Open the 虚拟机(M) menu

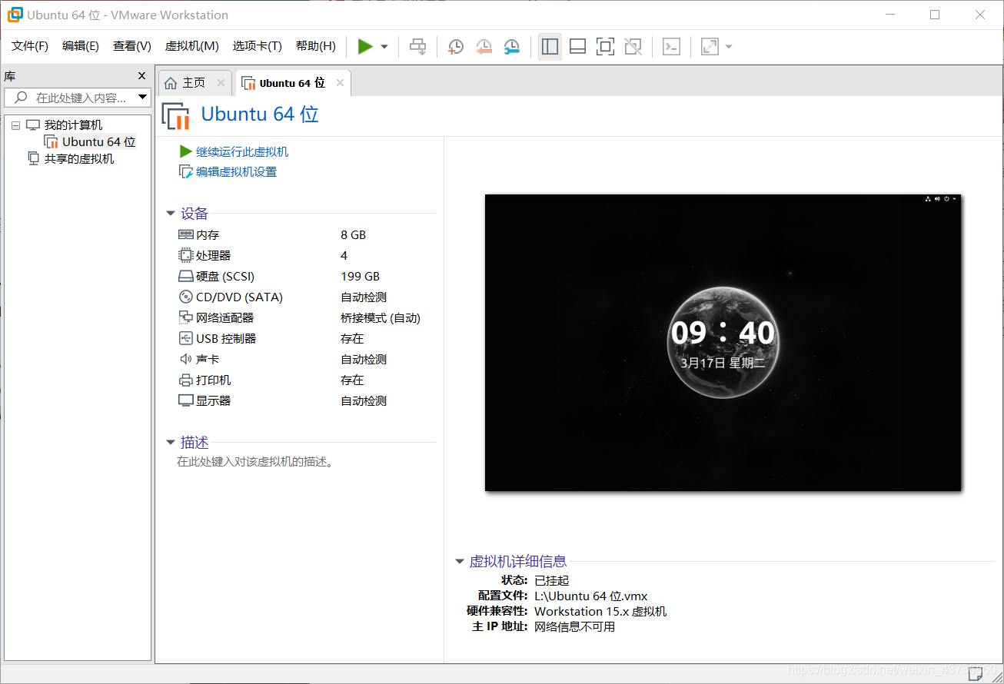click(x=191, y=46)
